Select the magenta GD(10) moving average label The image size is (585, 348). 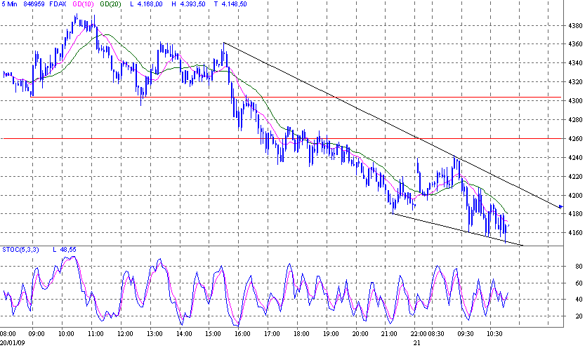[83, 4]
